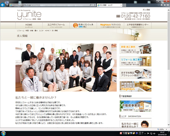This screenshot has height=136, width=170.
Task: Open the HOME navigation menu item
Action: pos(29,25)
